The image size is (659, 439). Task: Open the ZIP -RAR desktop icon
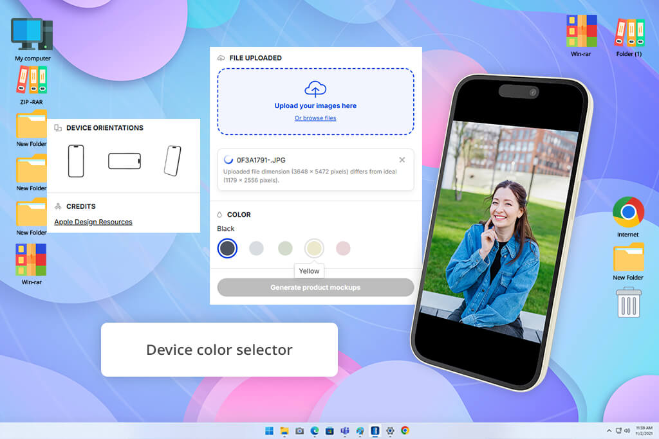tap(32, 85)
